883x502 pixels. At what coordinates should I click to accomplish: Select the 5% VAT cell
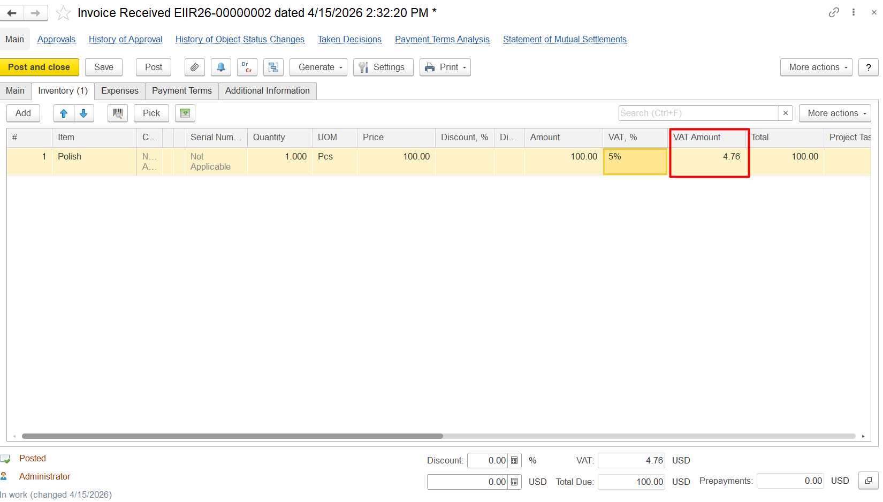pos(635,162)
